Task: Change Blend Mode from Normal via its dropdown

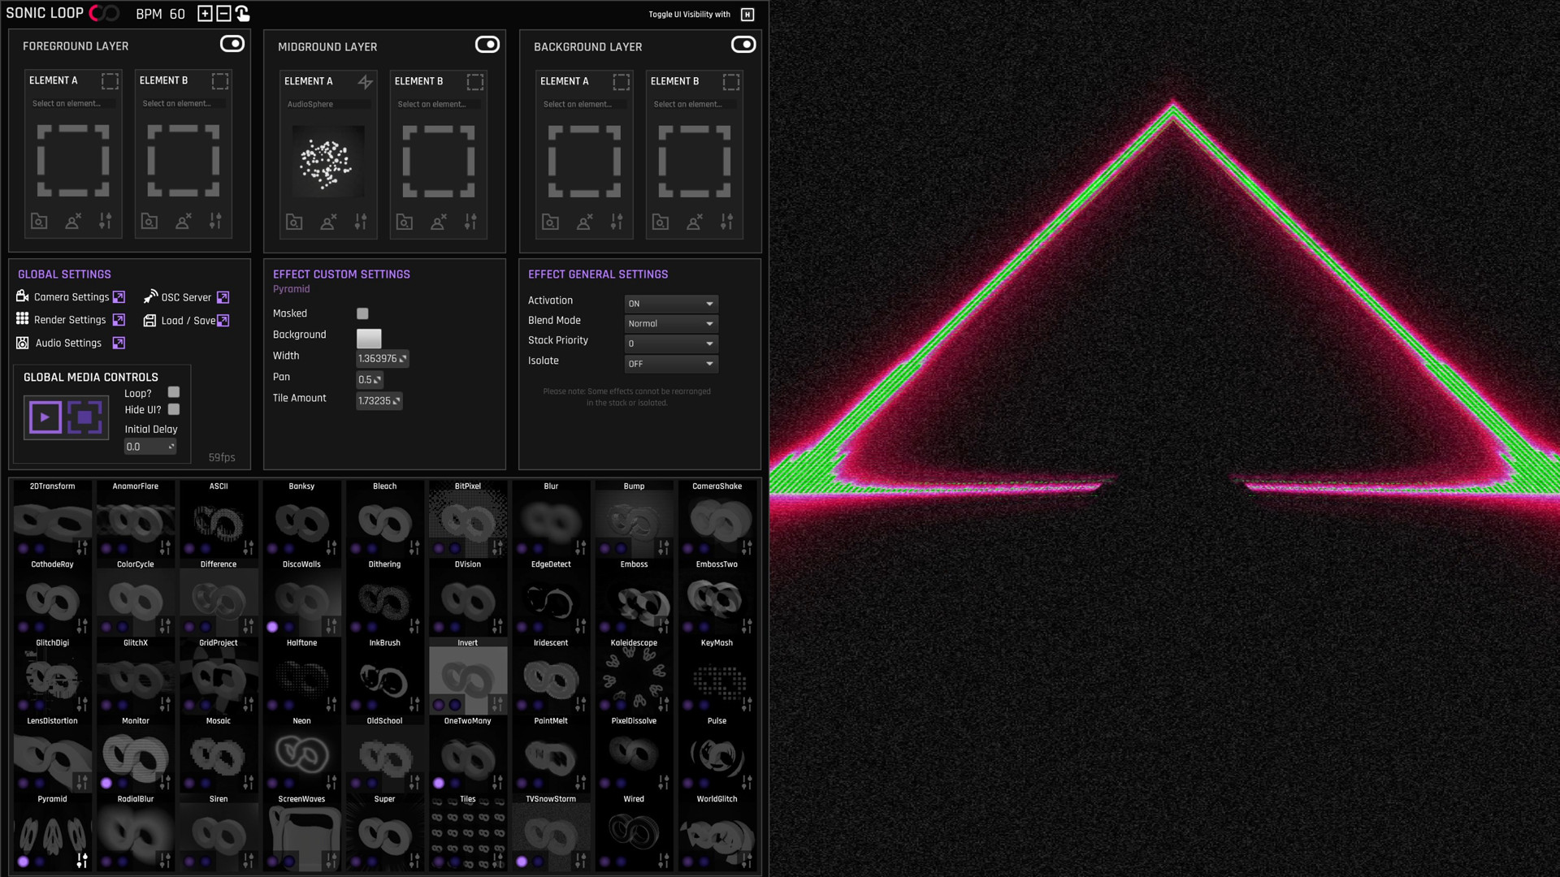Action: [670, 323]
